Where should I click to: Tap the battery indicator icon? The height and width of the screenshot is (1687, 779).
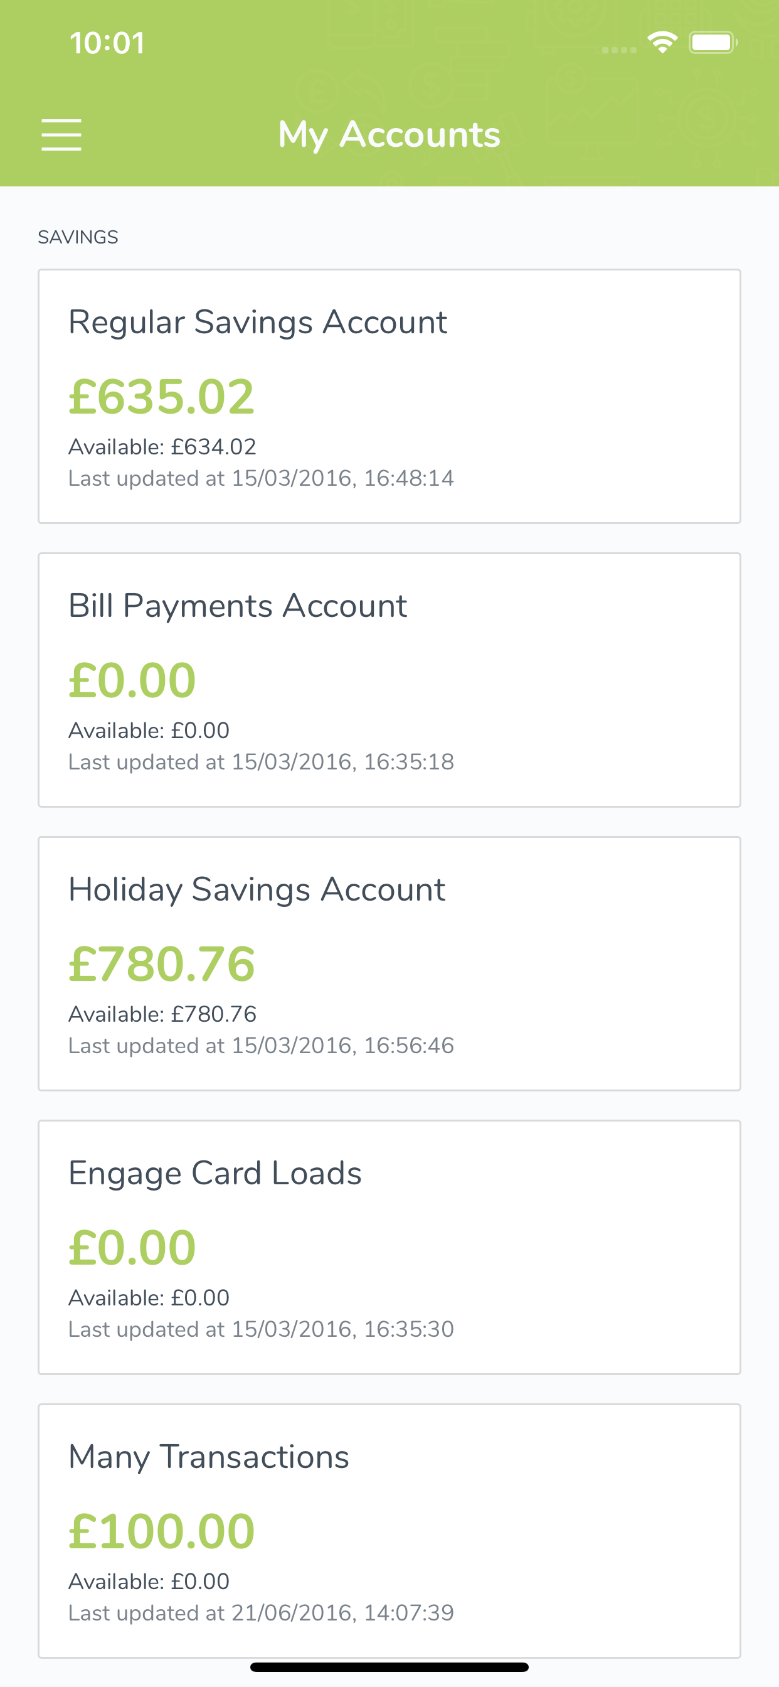(713, 43)
